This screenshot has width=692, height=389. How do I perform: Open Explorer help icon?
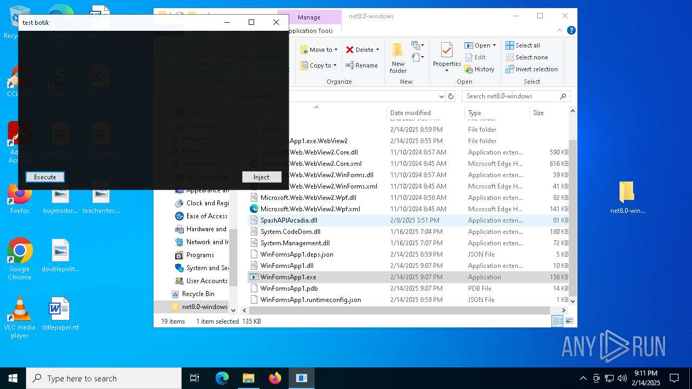(571, 31)
